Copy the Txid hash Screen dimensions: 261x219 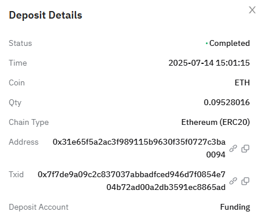pyautogui.click(x=245, y=181)
